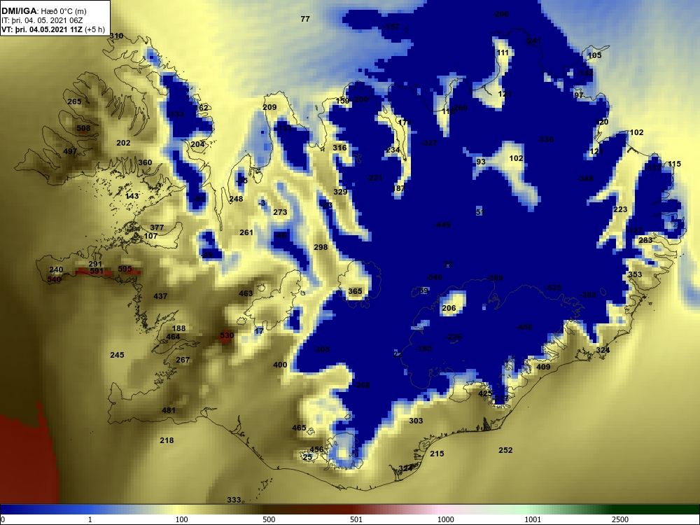Click the '273' value label
The image size is (700, 525).
(x=281, y=212)
